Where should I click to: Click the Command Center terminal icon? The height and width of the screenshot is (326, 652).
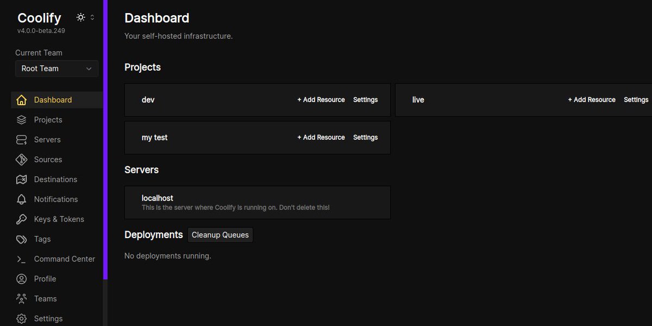(21, 259)
